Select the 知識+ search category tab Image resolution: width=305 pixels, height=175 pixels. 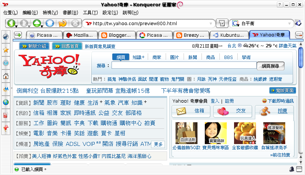pyautogui.click(x=138, y=57)
